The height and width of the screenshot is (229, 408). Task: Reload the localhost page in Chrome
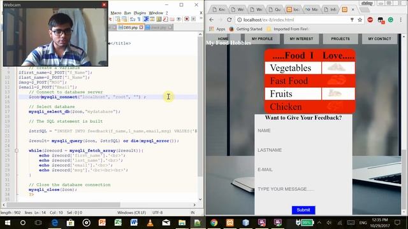[229, 20]
